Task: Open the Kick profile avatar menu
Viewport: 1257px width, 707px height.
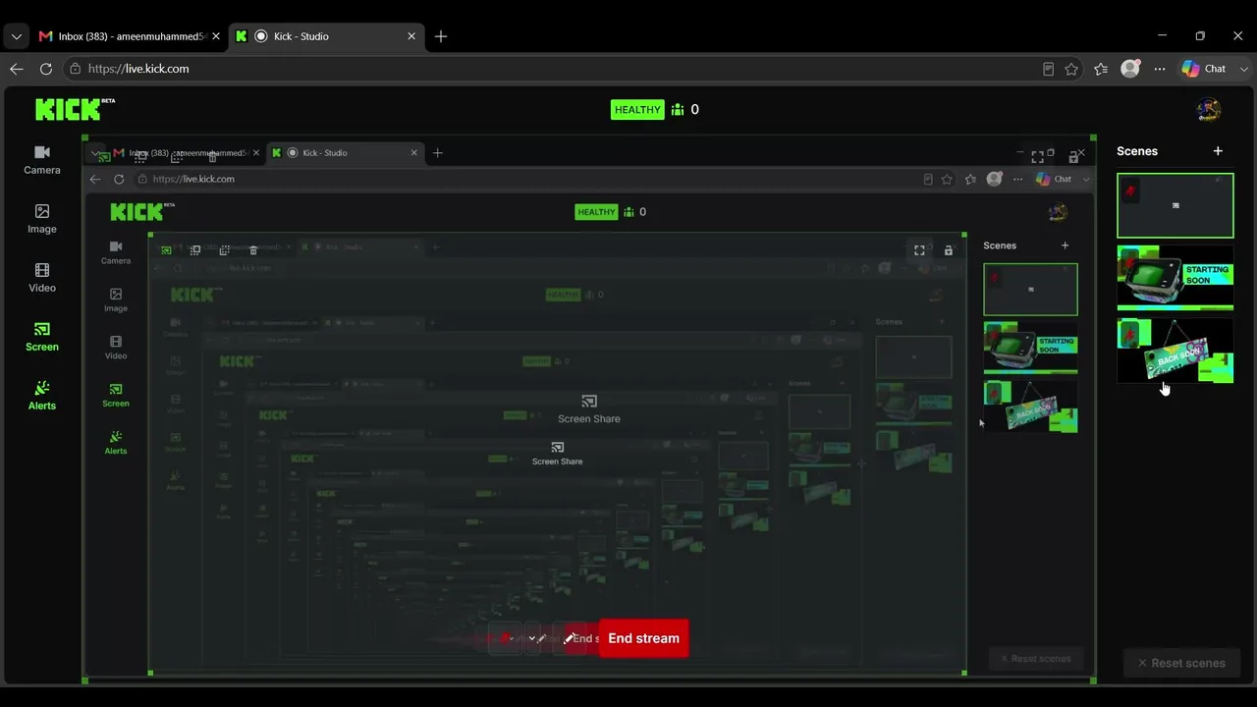Action: [1209, 110]
